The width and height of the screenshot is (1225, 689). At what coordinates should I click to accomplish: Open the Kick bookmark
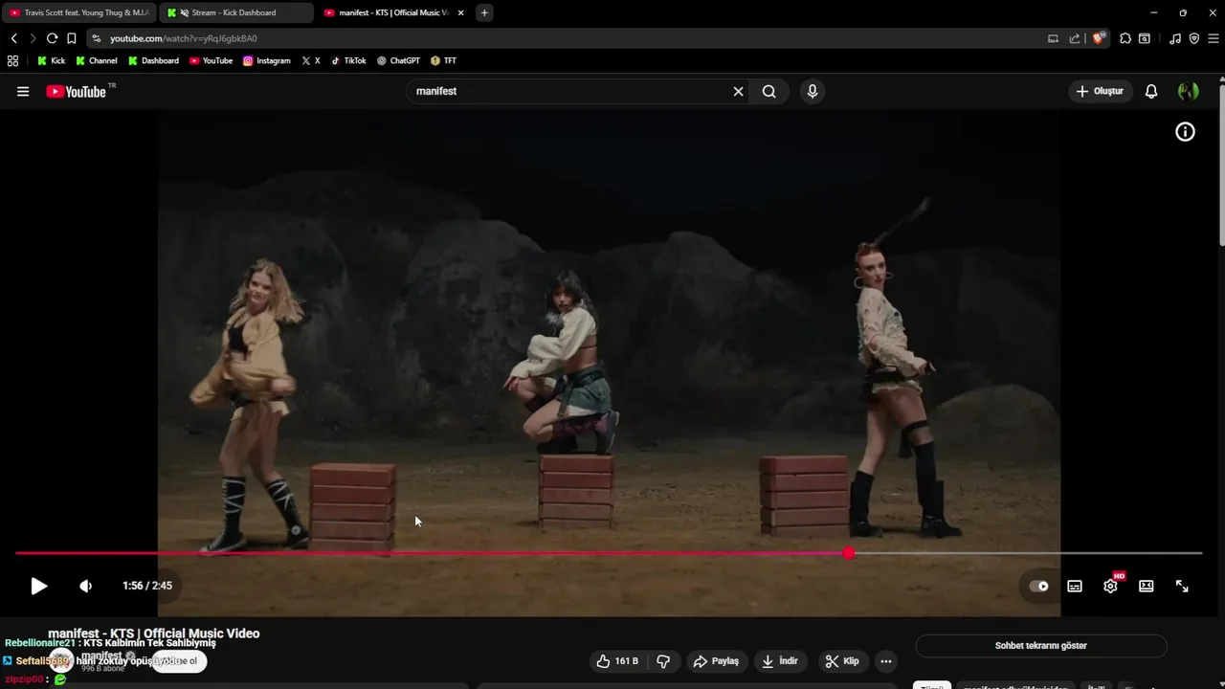(x=51, y=60)
